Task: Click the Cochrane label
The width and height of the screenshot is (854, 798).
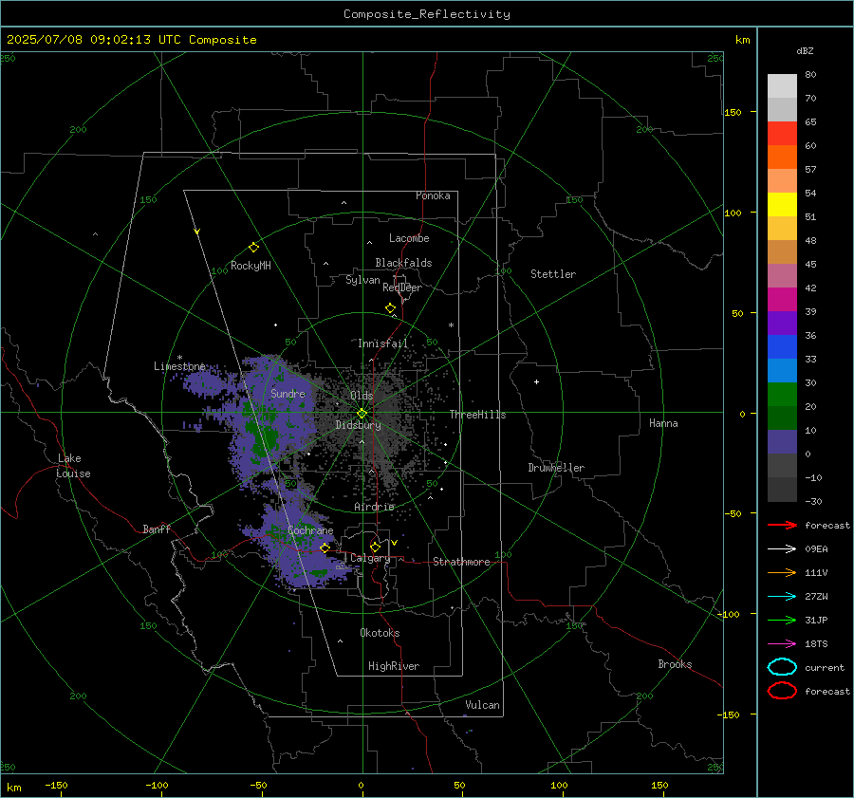Action: [x=310, y=530]
